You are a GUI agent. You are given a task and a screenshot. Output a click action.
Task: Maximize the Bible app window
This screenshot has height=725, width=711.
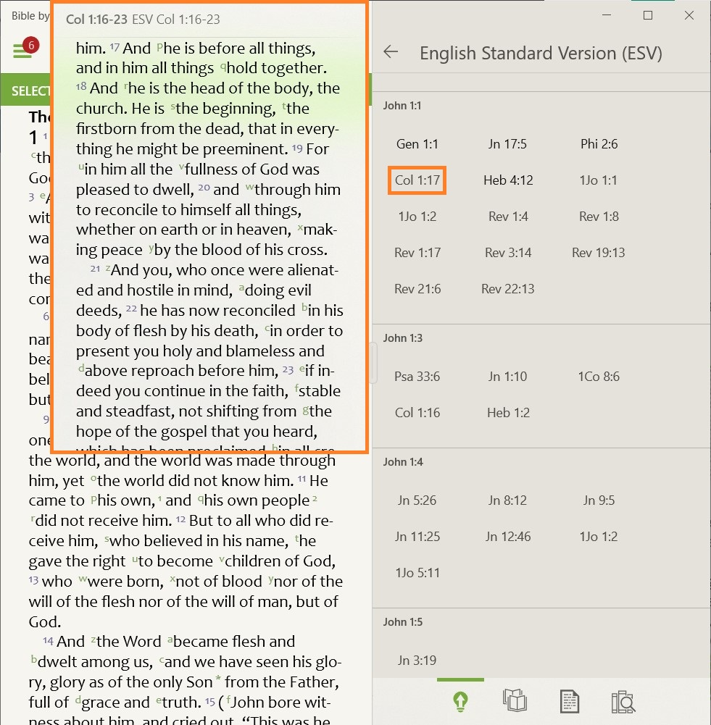648,15
